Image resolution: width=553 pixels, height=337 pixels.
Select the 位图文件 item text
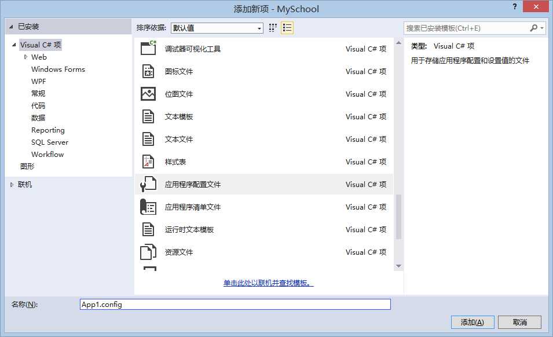(179, 94)
